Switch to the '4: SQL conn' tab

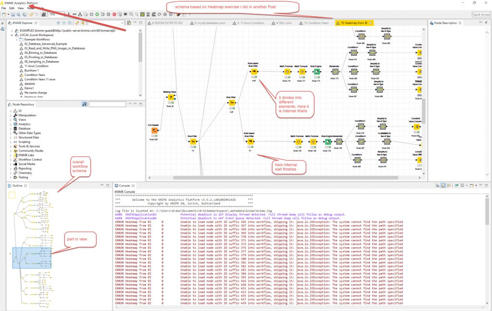click(285, 23)
